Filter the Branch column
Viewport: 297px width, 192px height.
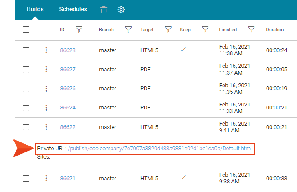coord(129,30)
